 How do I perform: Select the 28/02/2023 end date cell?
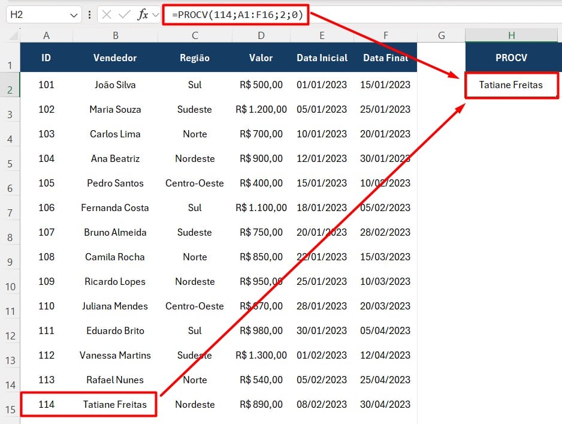[385, 233]
